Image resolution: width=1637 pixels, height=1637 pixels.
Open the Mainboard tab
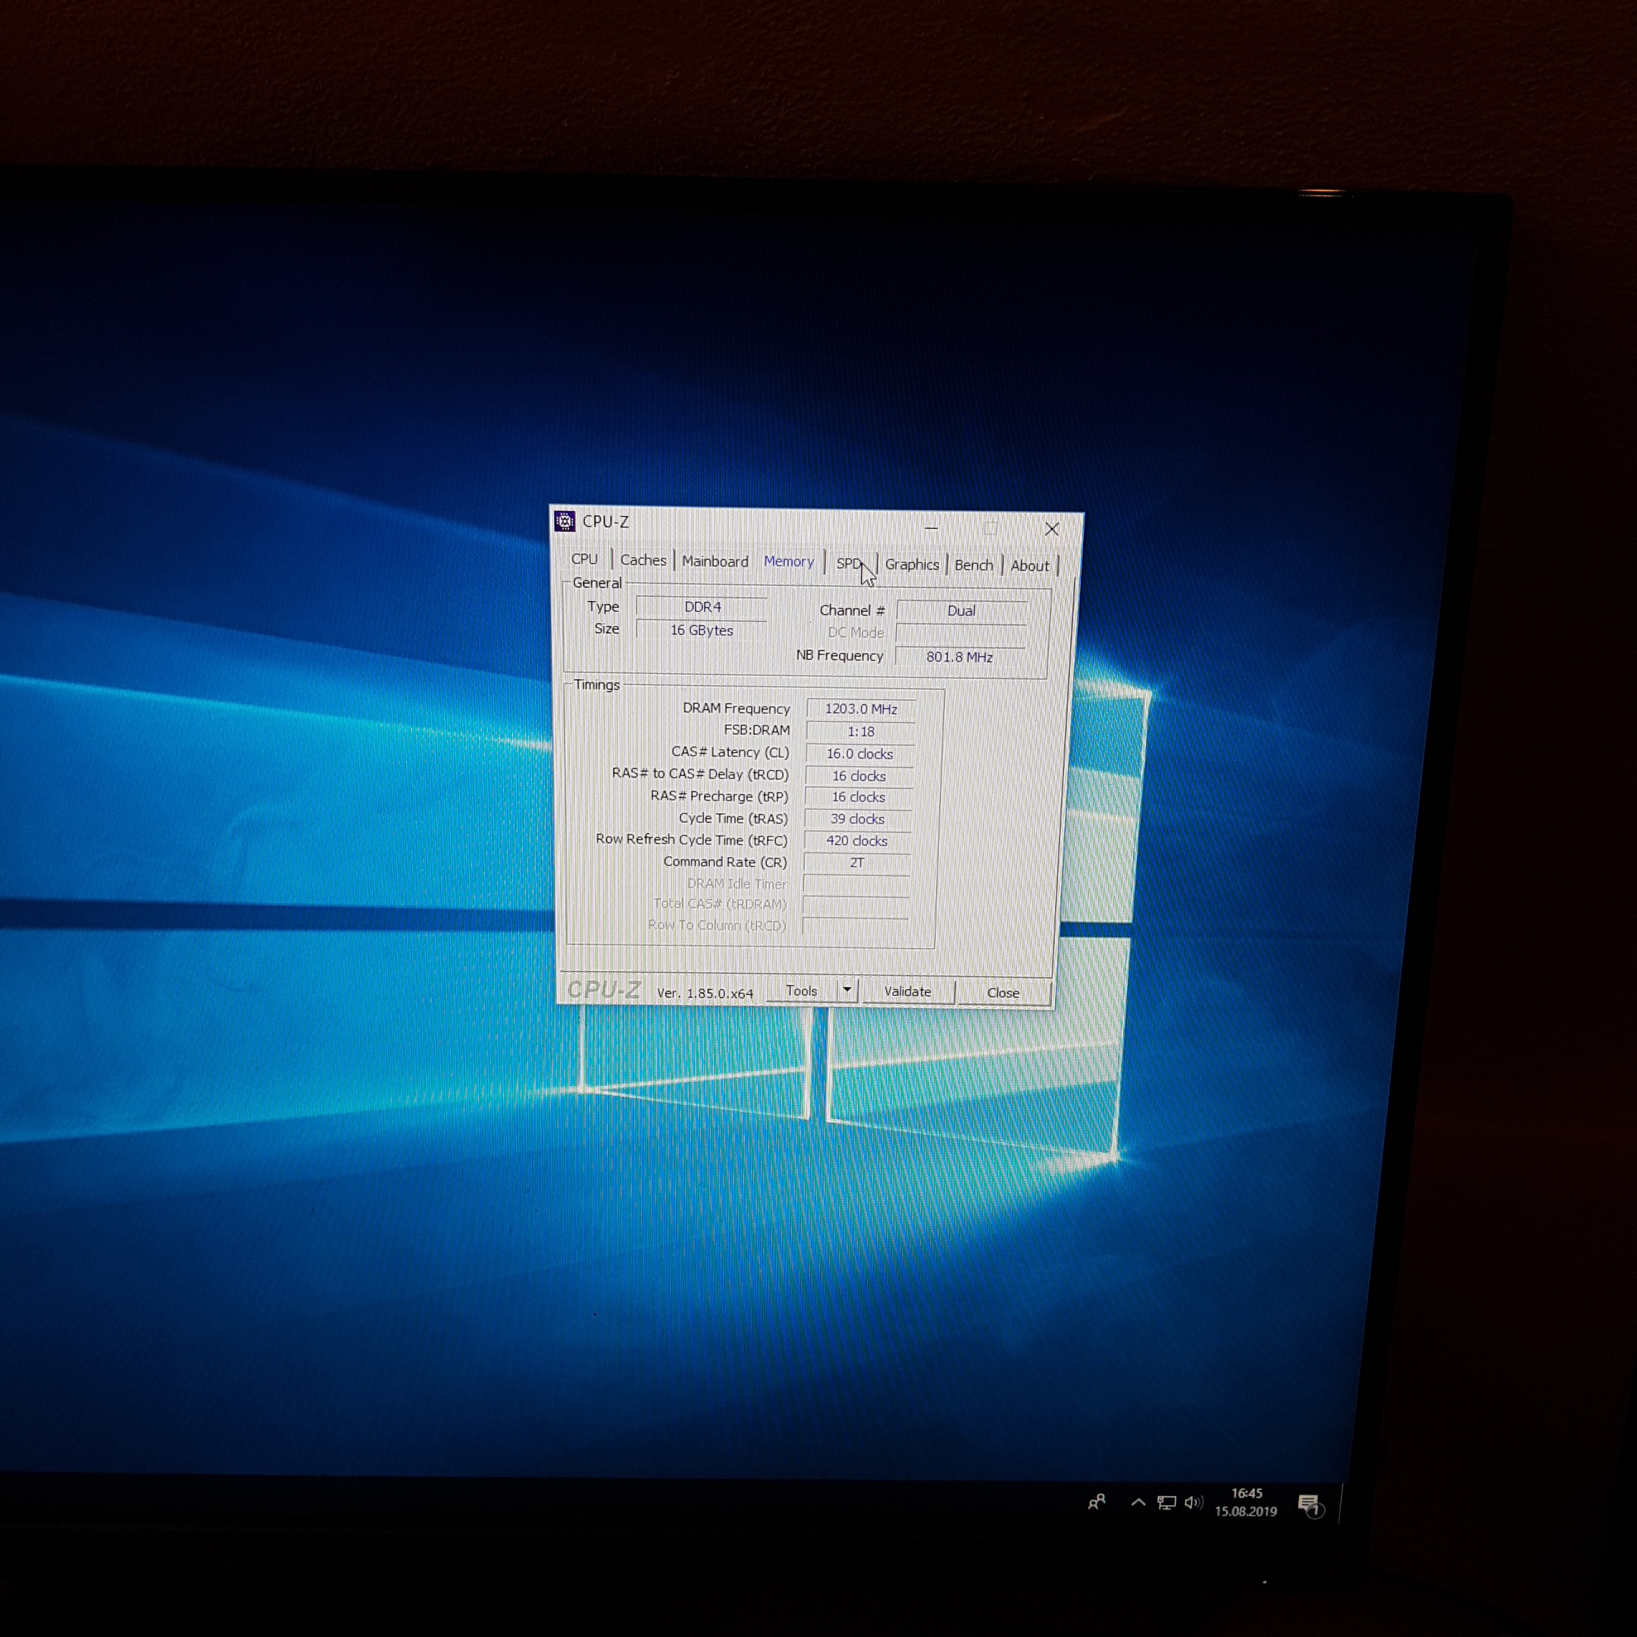click(x=715, y=561)
